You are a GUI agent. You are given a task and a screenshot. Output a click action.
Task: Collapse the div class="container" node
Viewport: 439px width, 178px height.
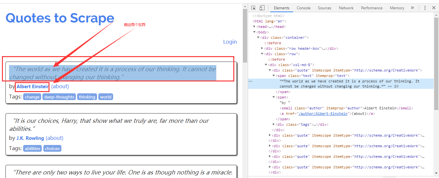(258, 38)
